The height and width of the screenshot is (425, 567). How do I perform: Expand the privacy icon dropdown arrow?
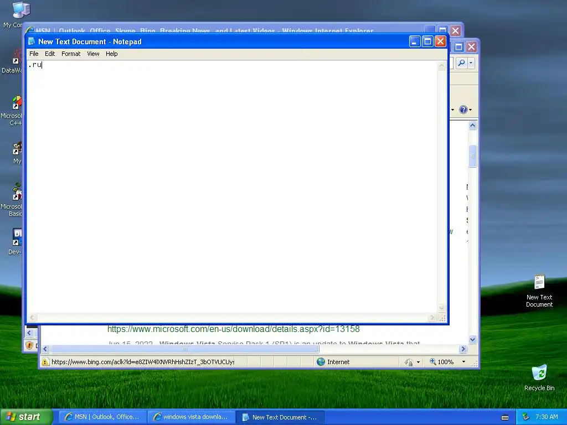419,362
